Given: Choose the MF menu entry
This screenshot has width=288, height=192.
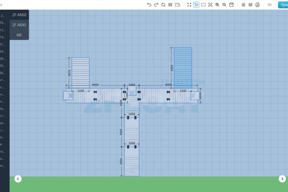Looking at the screenshot, I should tap(19, 35).
